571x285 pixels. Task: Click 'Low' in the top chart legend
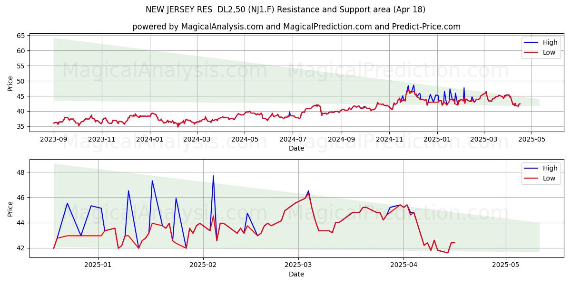[549, 52]
